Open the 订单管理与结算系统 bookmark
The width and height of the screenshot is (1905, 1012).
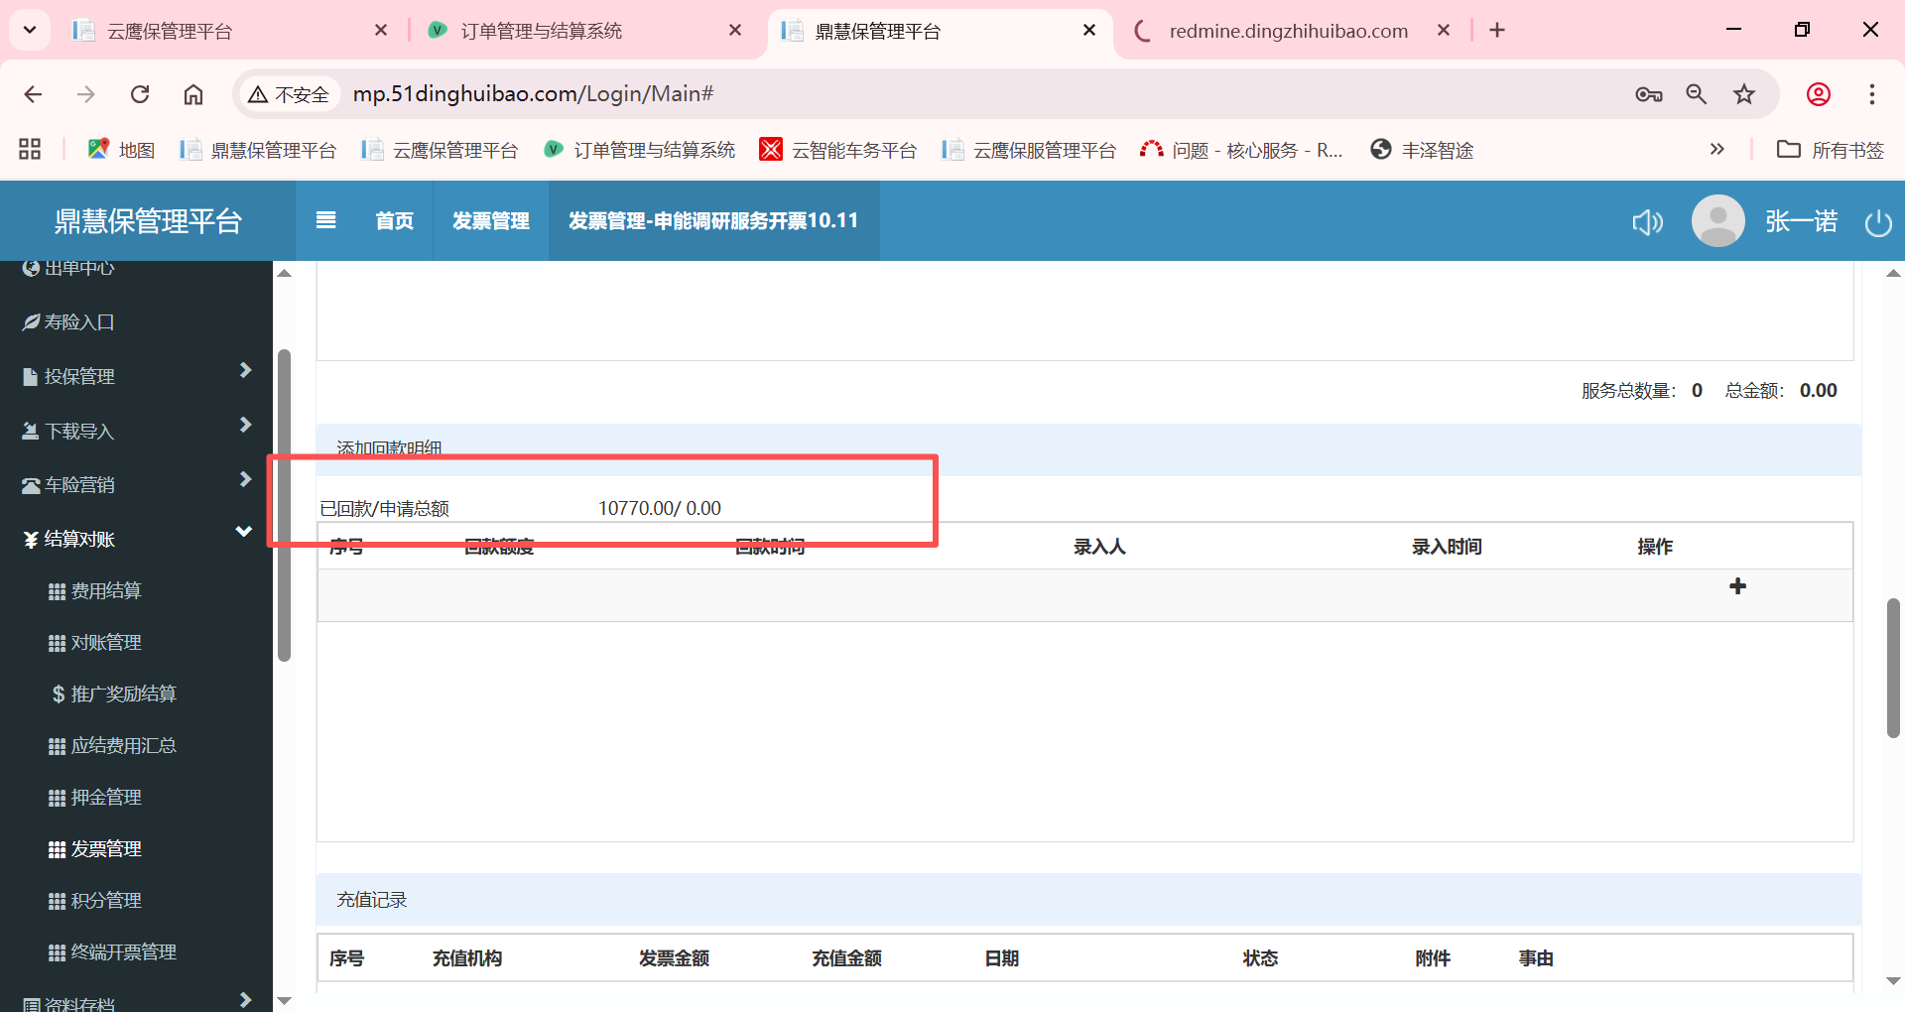[x=641, y=150]
